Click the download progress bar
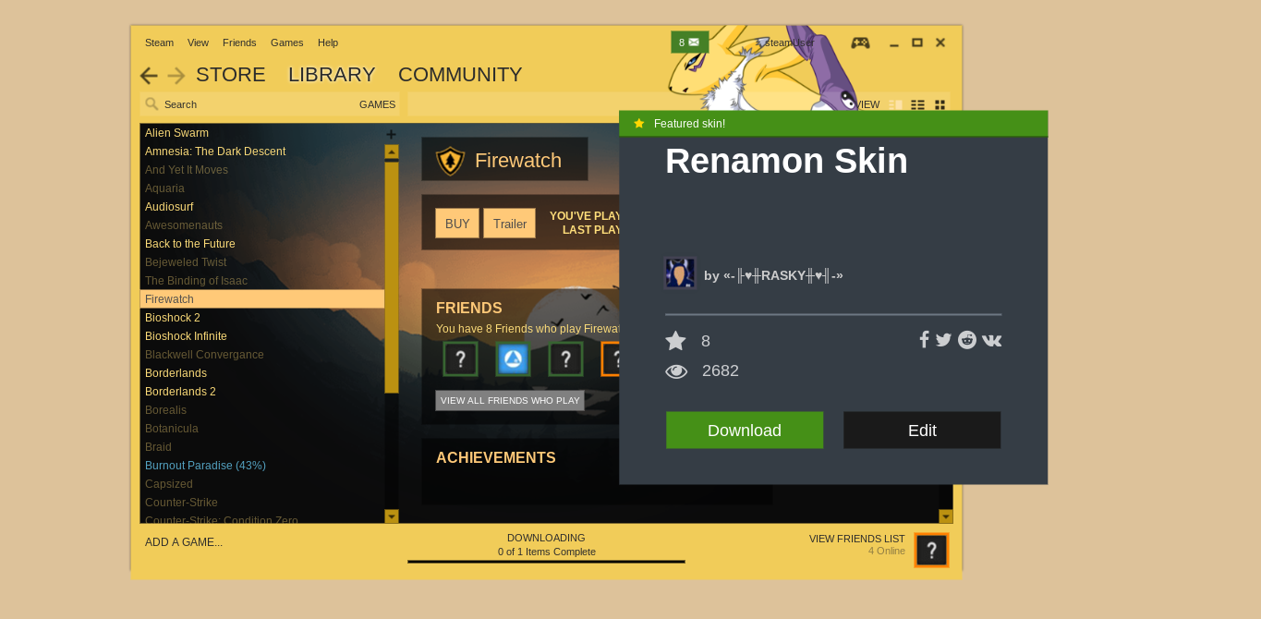This screenshot has height=619, width=1261. point(546,562)
